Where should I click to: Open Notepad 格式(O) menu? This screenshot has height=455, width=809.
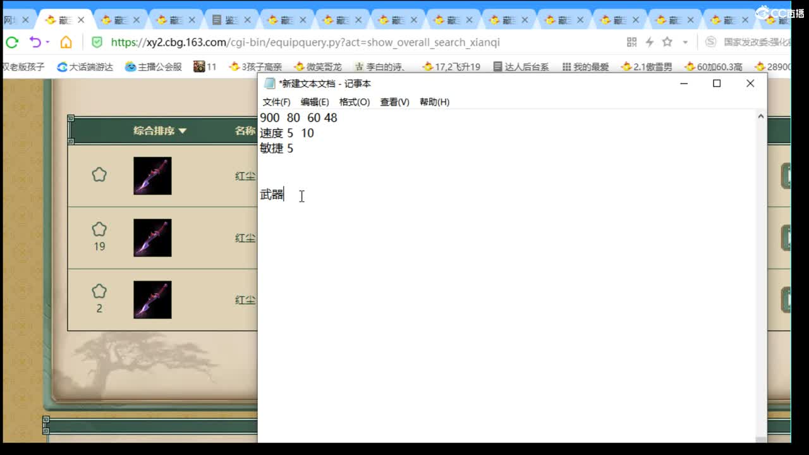click(x=355, y=102)
